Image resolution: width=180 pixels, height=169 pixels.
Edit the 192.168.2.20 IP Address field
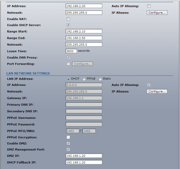(84, 6)
